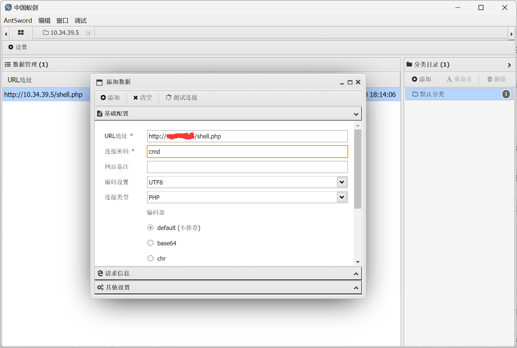This screenshot has width=517, height=348.
Task: Click the 请求信息 browser icon
Action: point(100,273)
